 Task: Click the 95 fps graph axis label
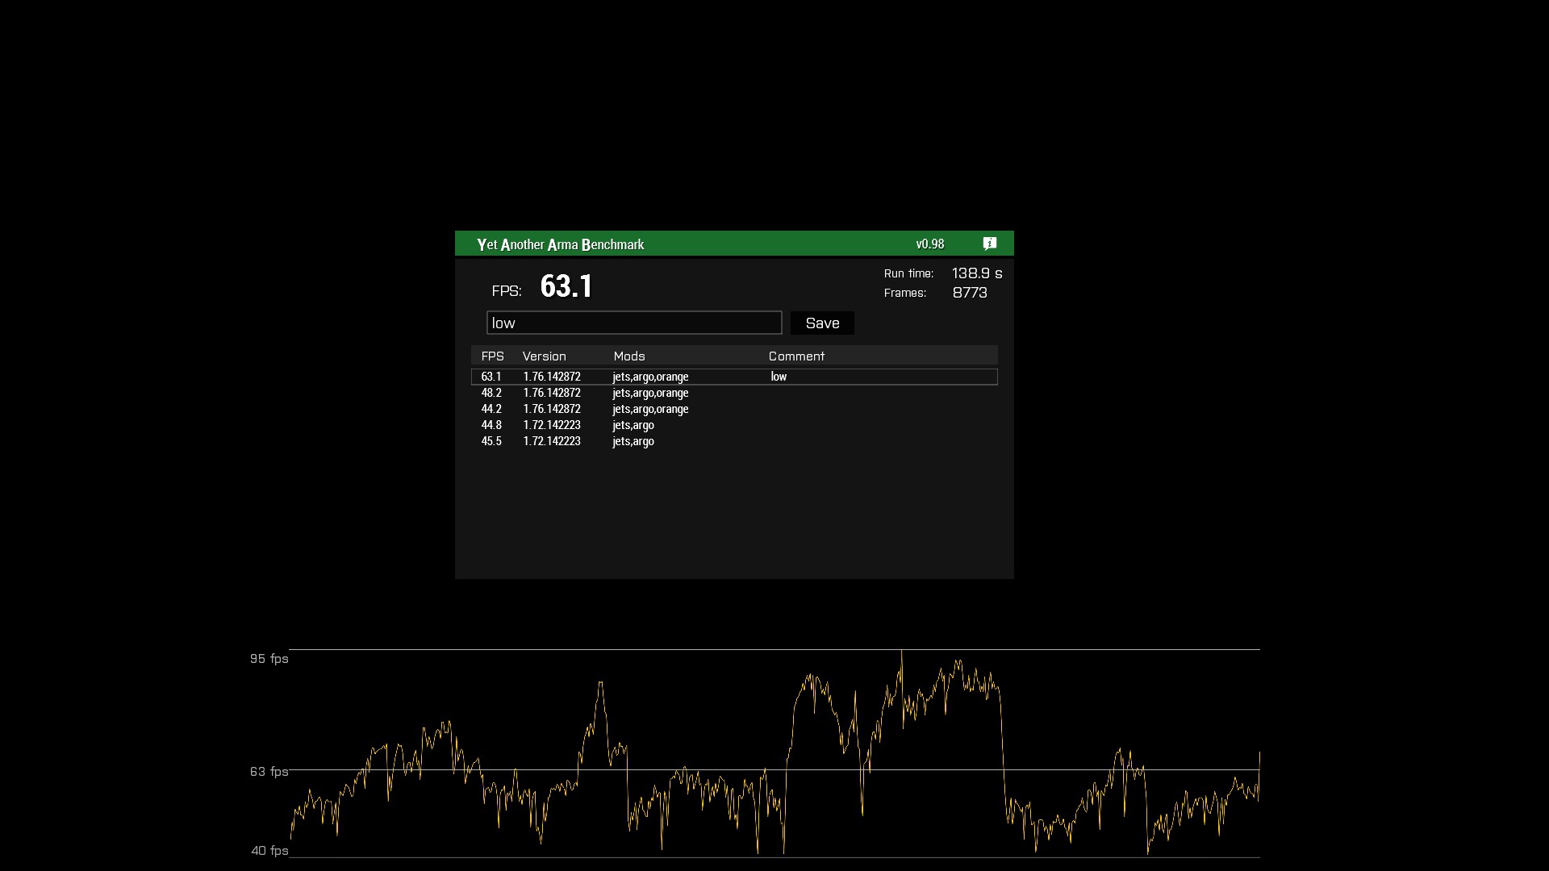pyautogui.click(x=269, y=659)
